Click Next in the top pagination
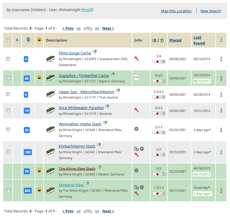 (108, 28)
